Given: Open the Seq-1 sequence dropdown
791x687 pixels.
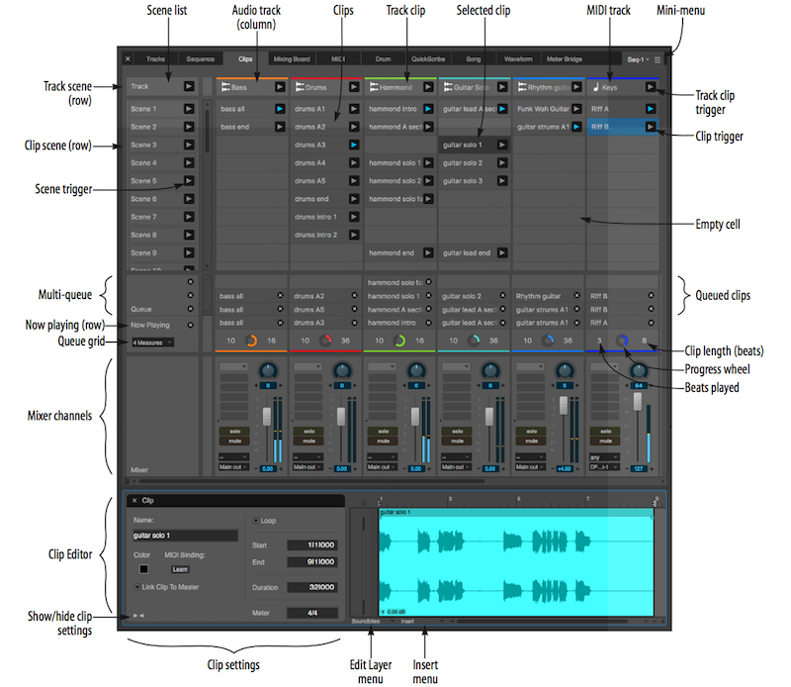Looking at the screenshot, I should tap(638, 59).
